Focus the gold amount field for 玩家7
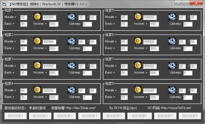The height and width of the screenshot is (124, 205). 150,66
